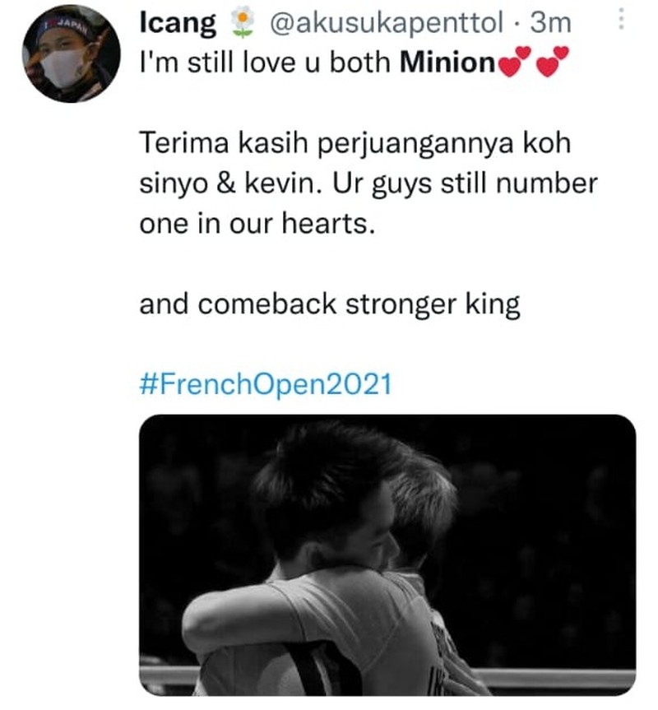Click the words "I'm still love u both"

pyautogui.click(x=266, y=63)
